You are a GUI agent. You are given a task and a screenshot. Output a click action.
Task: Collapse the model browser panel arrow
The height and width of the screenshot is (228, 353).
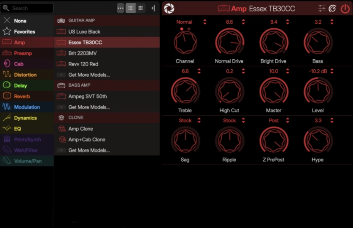pyautogui.click(x=153, y=8)
